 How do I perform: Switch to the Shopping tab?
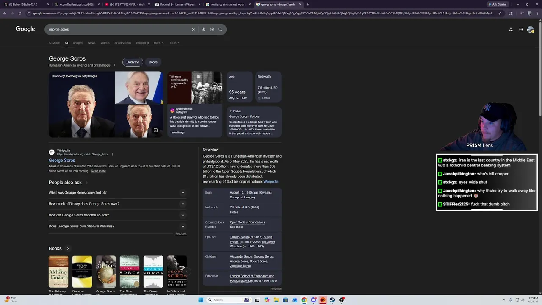(x=142, y=43)
